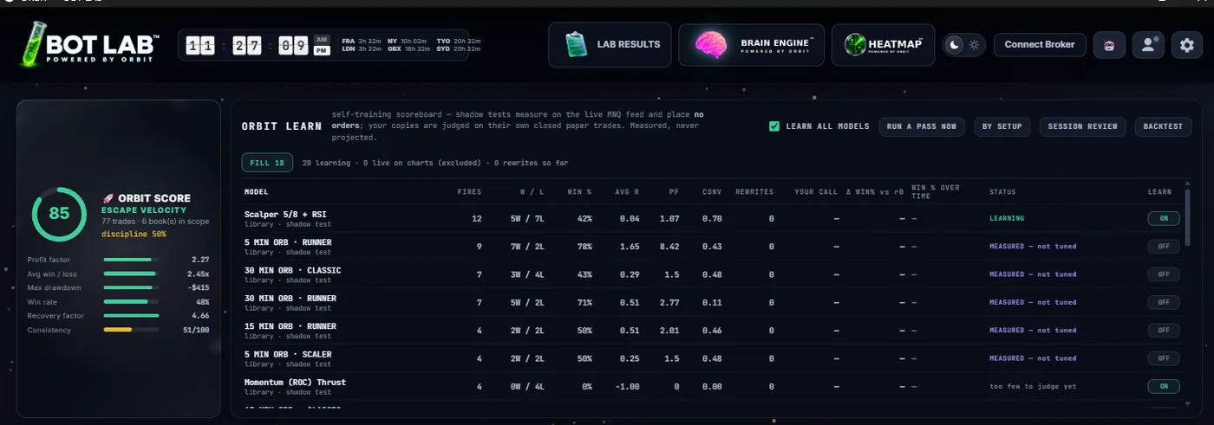Toggle learn switch for 5 MIN ORB · RUNNER
The image size is (1214, 425).
click(1163, 247)
